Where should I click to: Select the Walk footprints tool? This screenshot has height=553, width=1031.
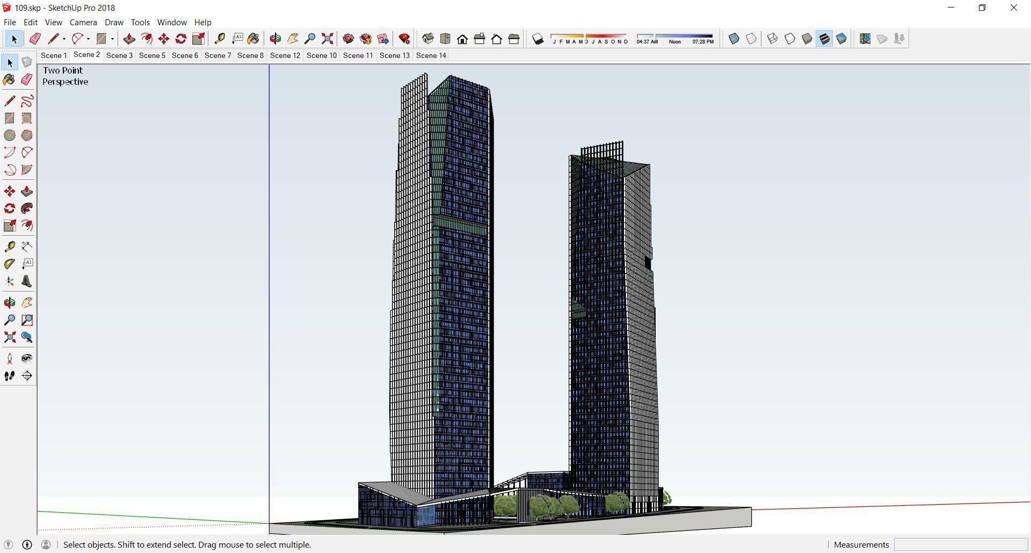click(10, 376)
